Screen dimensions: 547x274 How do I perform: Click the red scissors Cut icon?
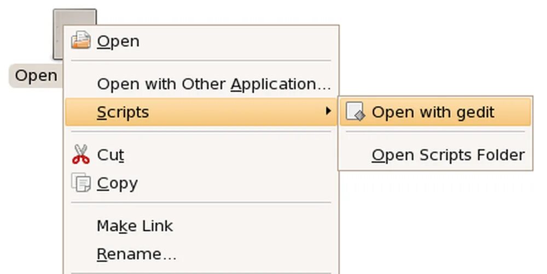click(x=81, y=154)
